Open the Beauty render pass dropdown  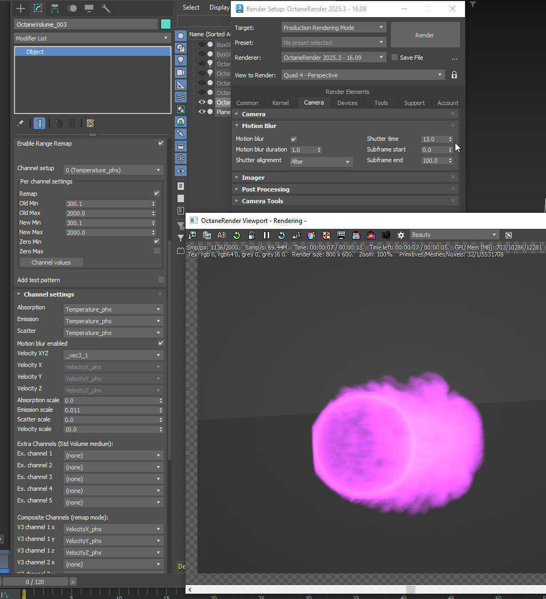(454, 235)
